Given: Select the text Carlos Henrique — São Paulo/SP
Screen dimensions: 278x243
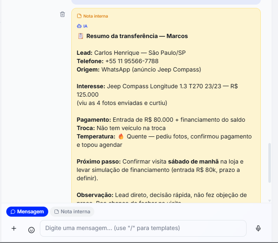Looking at the screenshot, I should point(140,53).
